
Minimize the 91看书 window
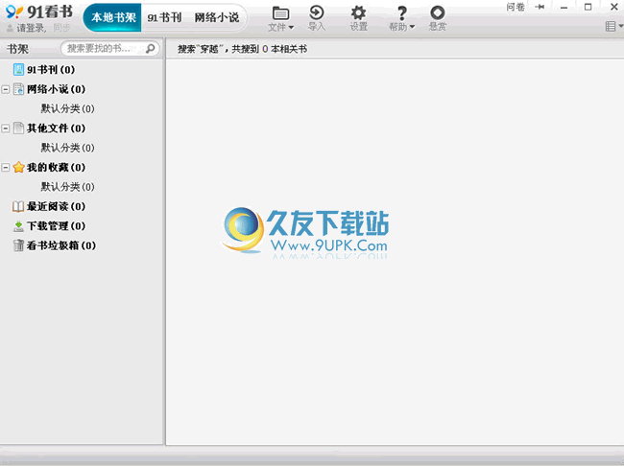564,7
